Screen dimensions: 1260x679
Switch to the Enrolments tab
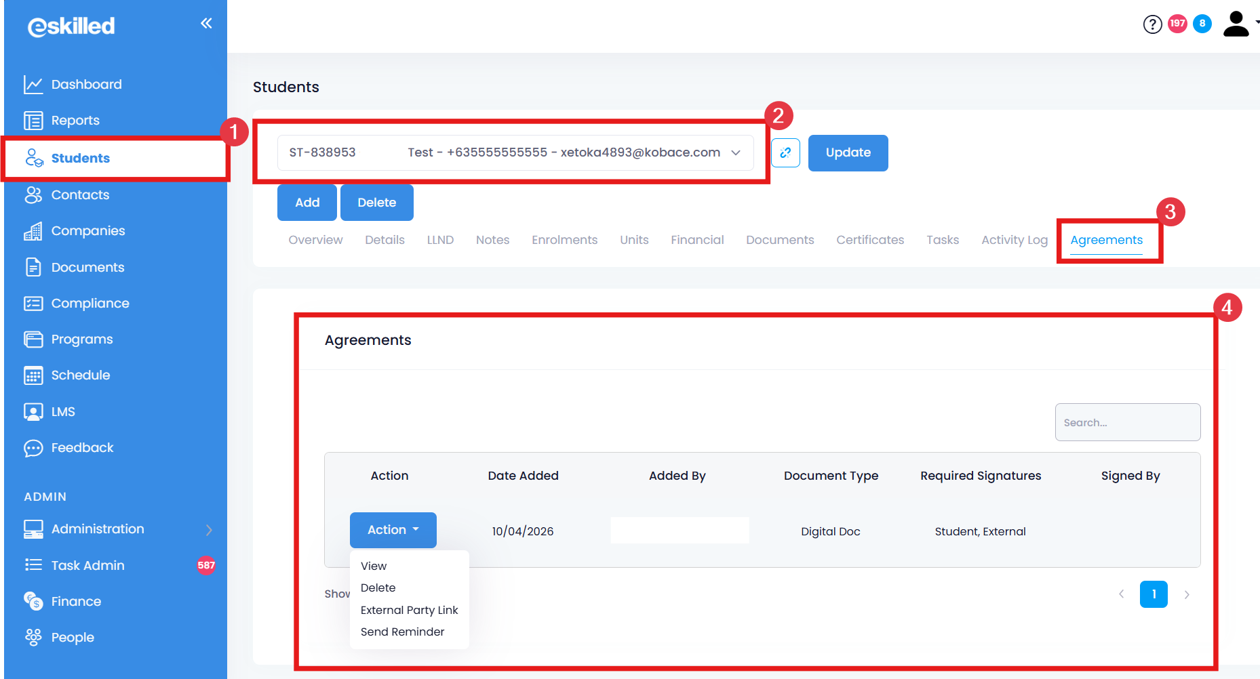564,240
